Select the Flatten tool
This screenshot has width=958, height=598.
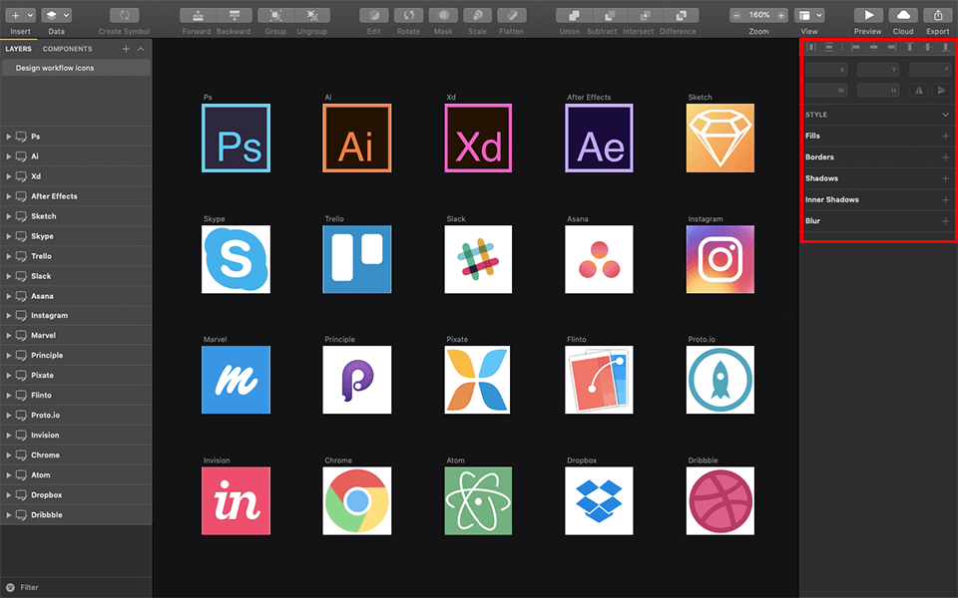point(512,17)
